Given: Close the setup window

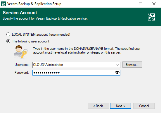Looking at the screenshot, I should tap(154, 4).
